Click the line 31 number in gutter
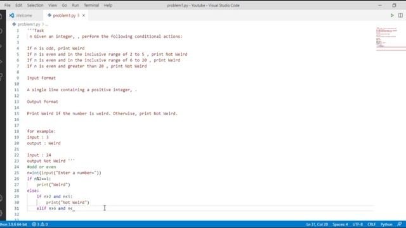This screenshot has width=406, height=228. 16,208
